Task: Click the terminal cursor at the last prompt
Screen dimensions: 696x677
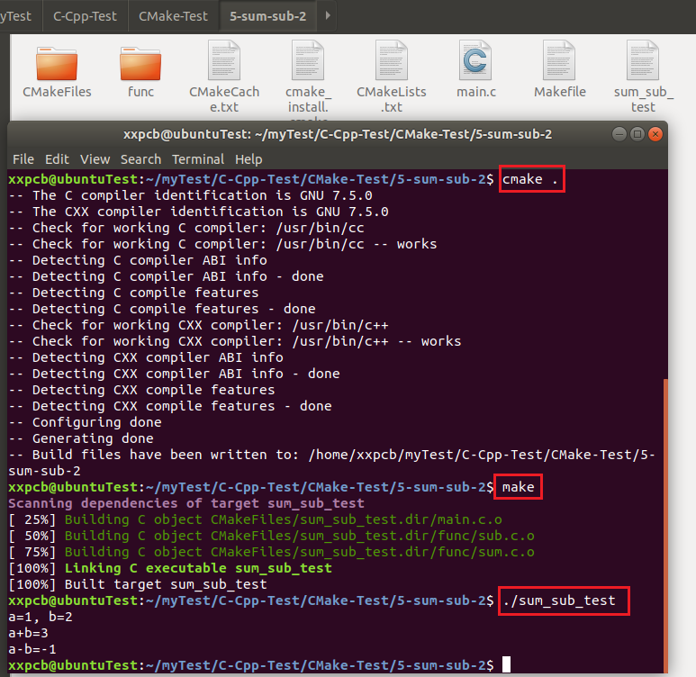Action: [506, 665]
